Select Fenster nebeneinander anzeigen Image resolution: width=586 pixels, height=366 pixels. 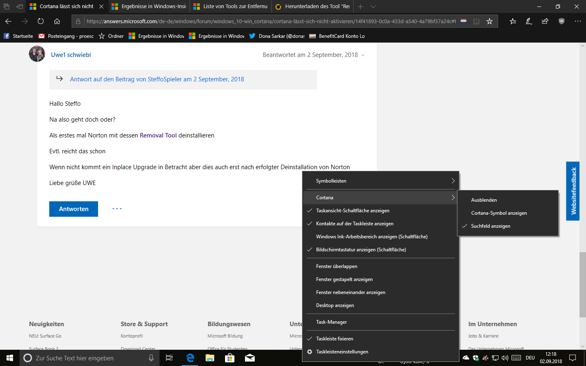pos(380,292)
